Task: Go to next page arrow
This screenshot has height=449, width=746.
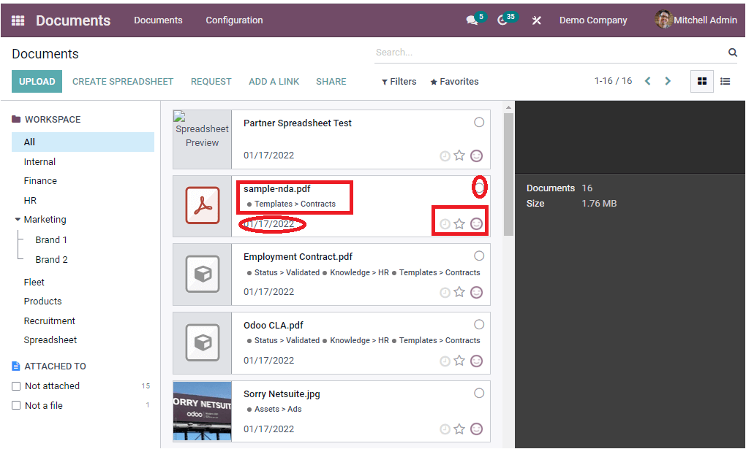Action: pos(668,81)
